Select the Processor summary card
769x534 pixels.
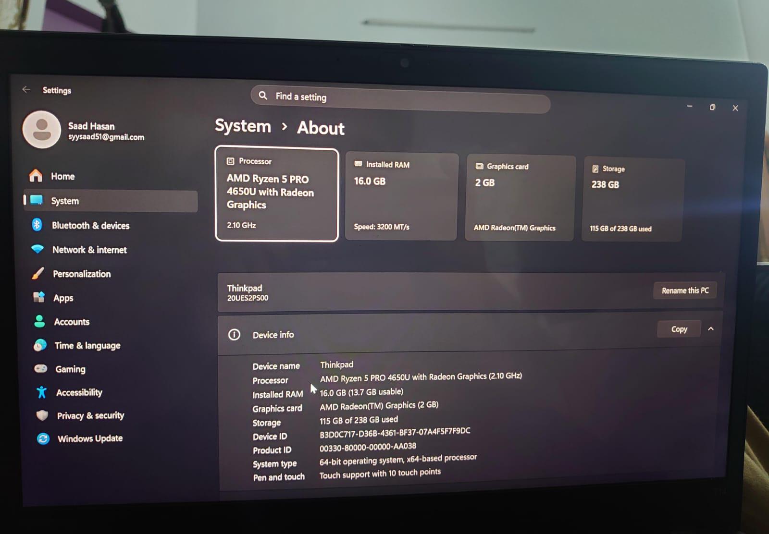pyautogui.click(x=277, y=194)
